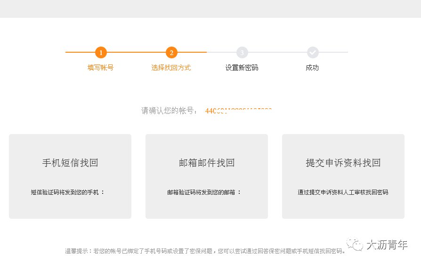421x263 pixels.
Task: Select the 填写帐号 step label
Action: pos(101,68)
